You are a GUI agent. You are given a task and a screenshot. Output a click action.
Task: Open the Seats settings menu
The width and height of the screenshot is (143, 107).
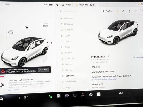66,47
